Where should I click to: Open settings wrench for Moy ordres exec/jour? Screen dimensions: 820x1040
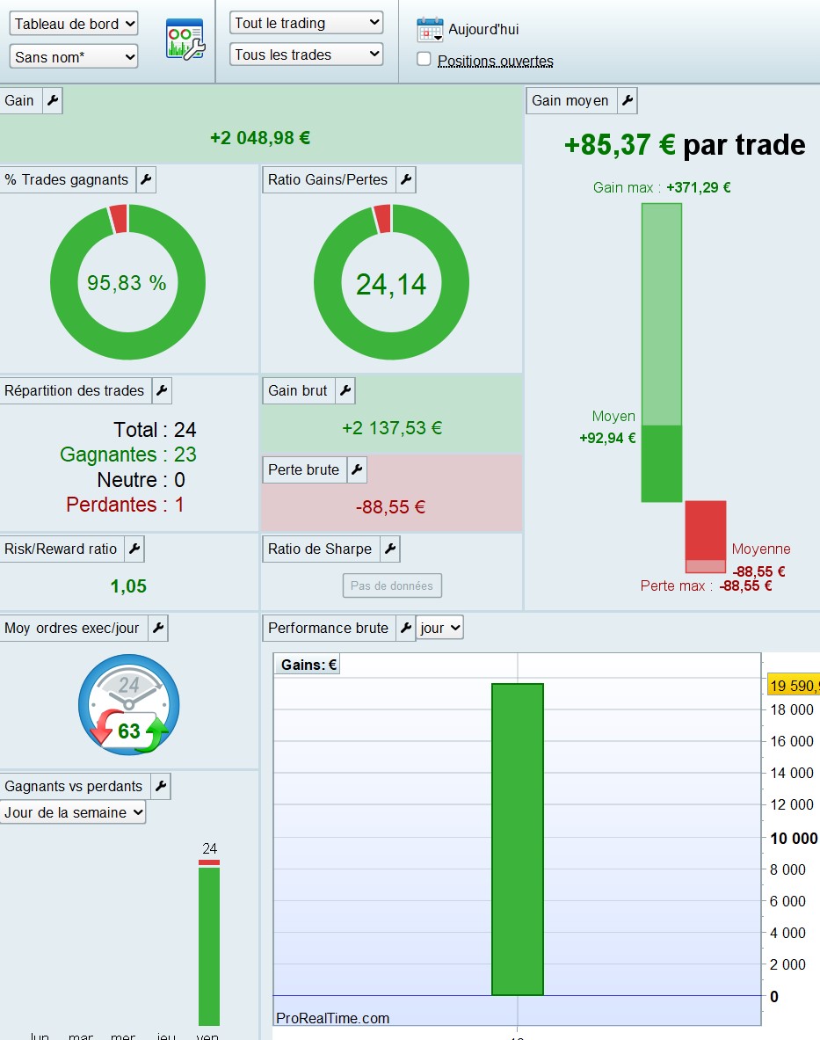click(158, 628)
